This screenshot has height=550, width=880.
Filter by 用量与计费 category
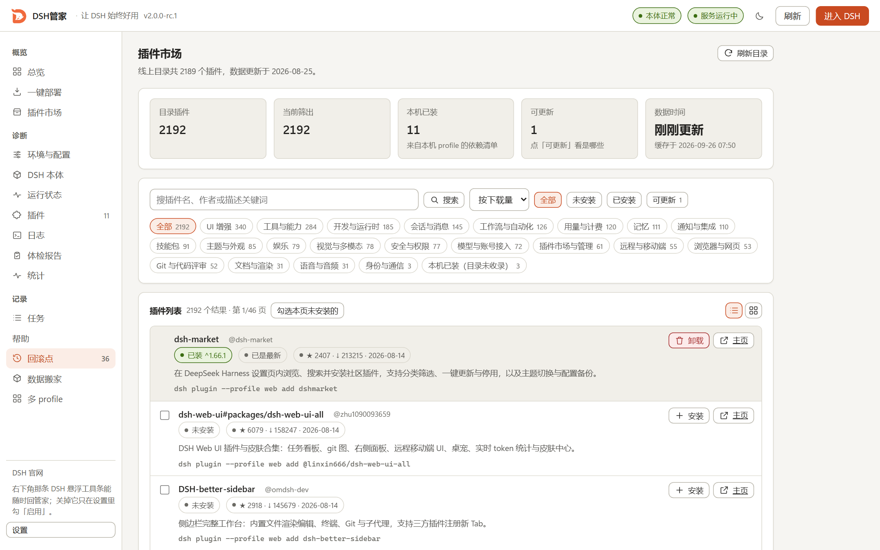[x=590, y=227]
